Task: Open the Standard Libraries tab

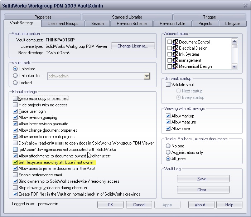Action: (x=127, y=17)
